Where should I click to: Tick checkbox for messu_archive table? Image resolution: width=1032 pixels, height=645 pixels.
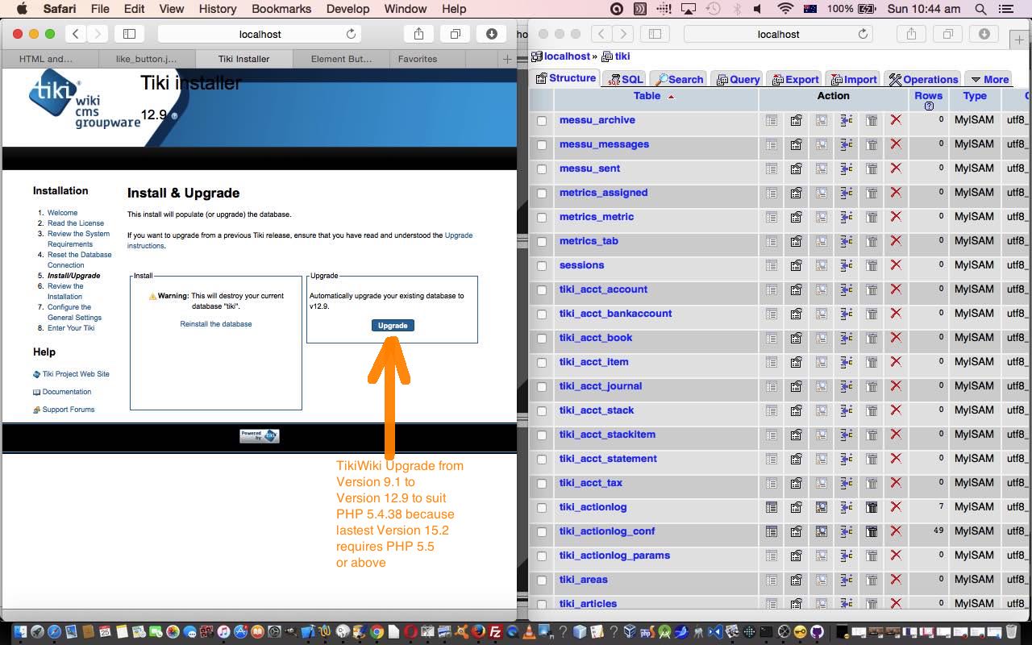click(x=542, y=121)
